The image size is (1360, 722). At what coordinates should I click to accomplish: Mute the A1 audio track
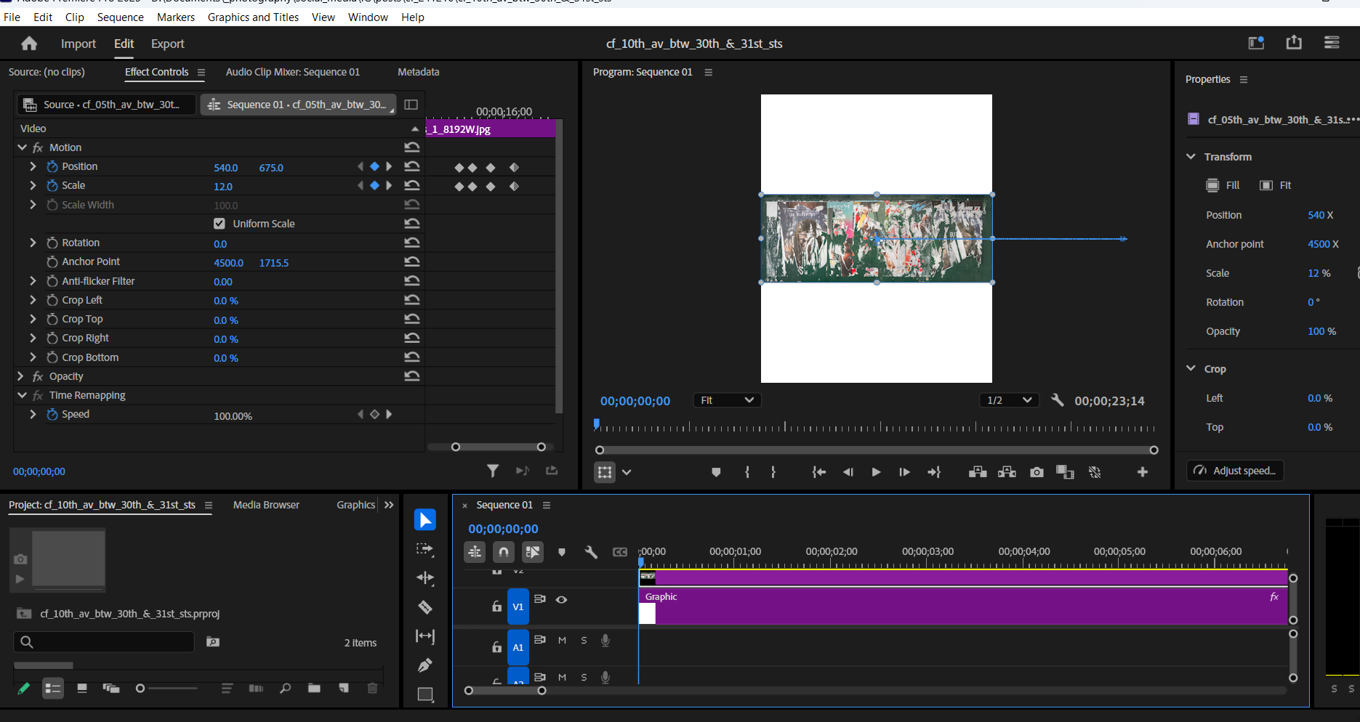pyautogui.click(x=561, y=640)
